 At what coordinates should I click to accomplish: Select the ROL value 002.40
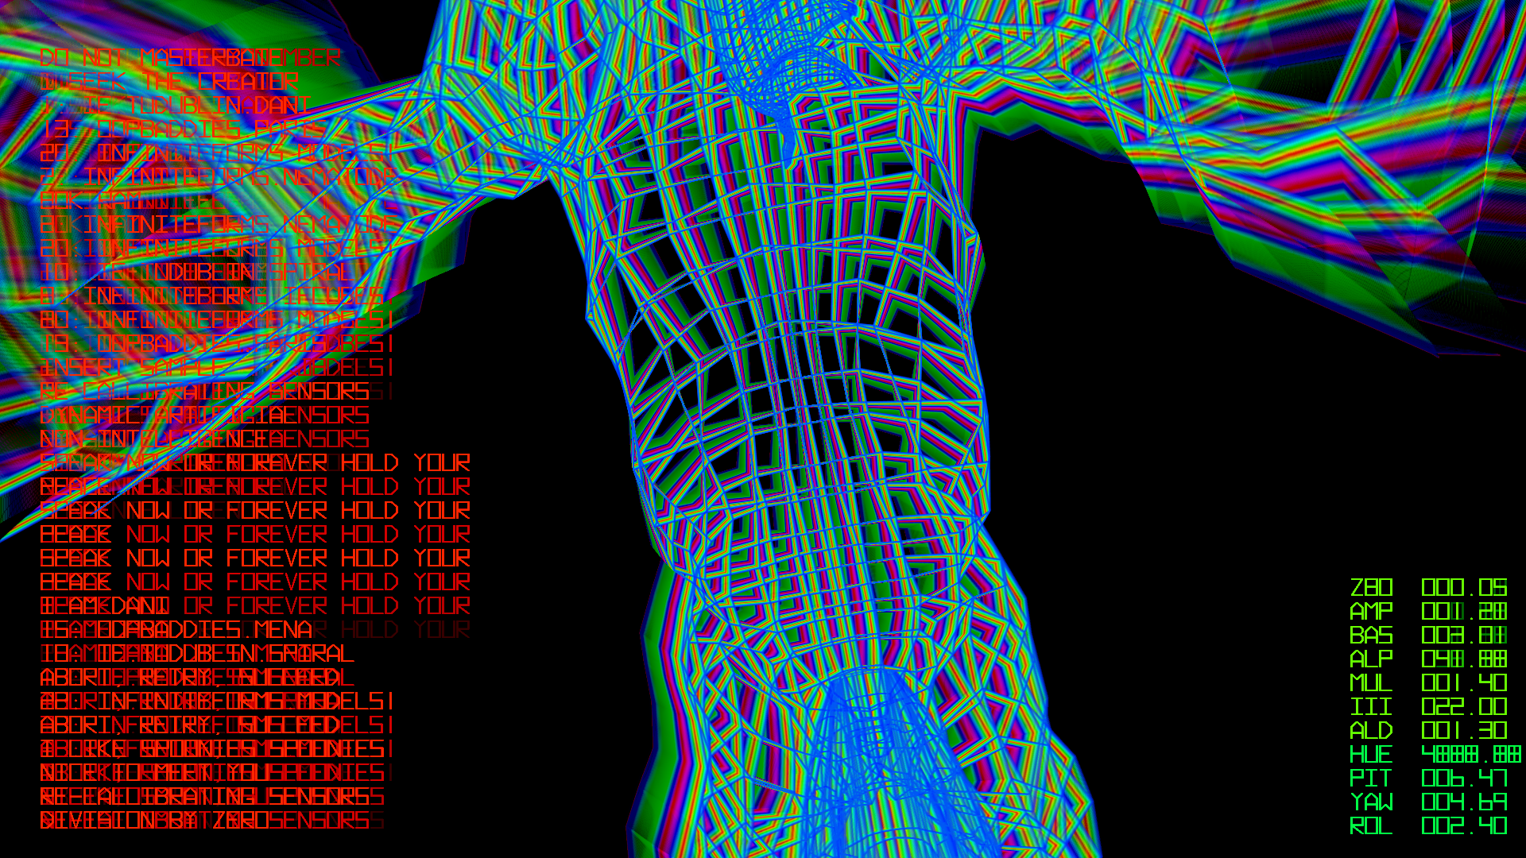tap(1464, 826)
